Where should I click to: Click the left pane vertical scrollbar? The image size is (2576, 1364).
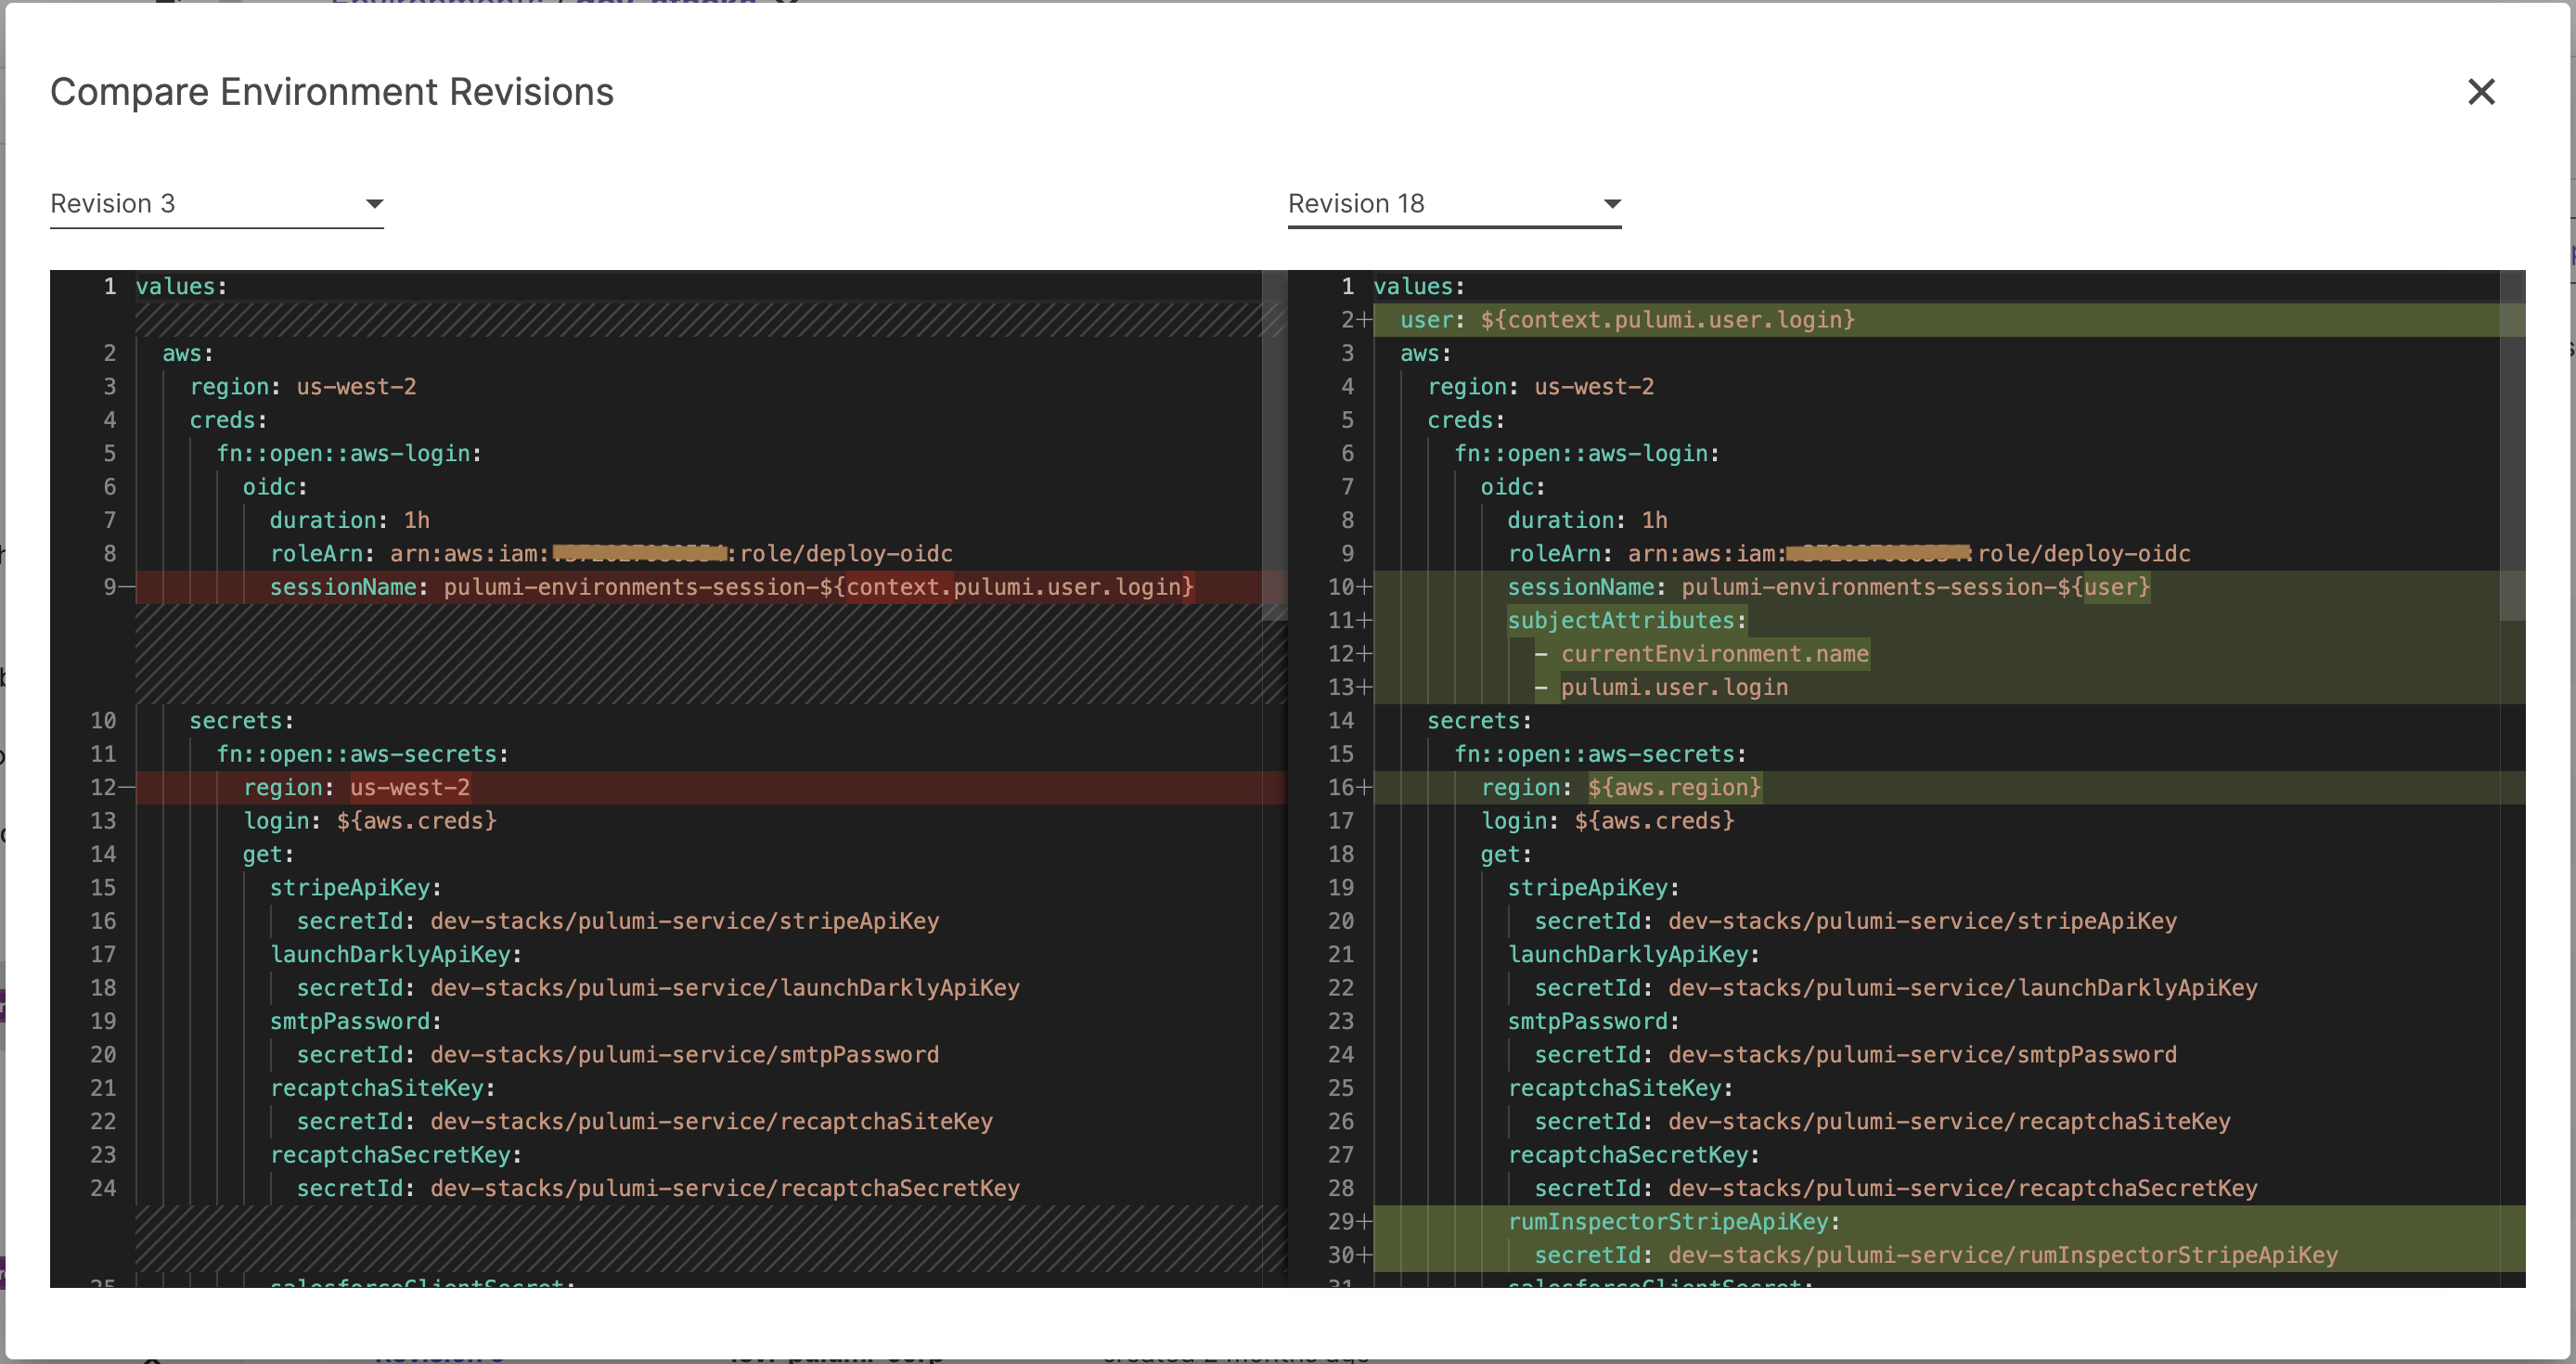click(x=1273, y=445)
